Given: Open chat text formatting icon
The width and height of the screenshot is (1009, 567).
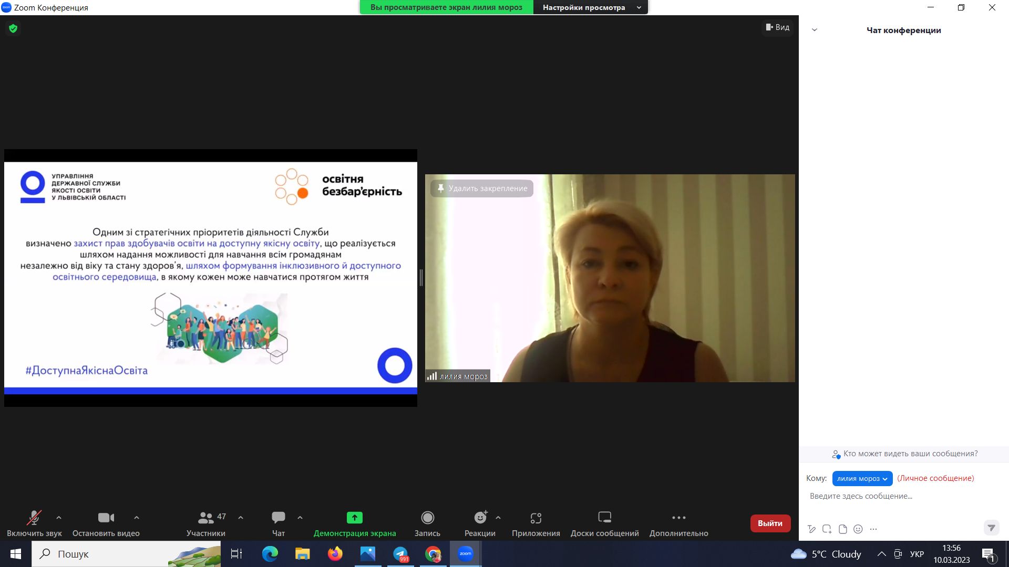Looking at the screenshot, I should pyautogui.click(x=812, y=529).
